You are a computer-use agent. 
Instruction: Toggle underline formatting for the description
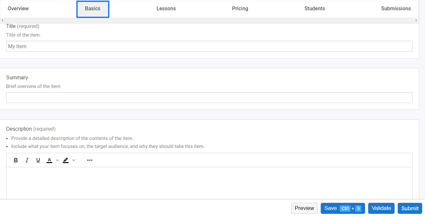click(38, 160)
